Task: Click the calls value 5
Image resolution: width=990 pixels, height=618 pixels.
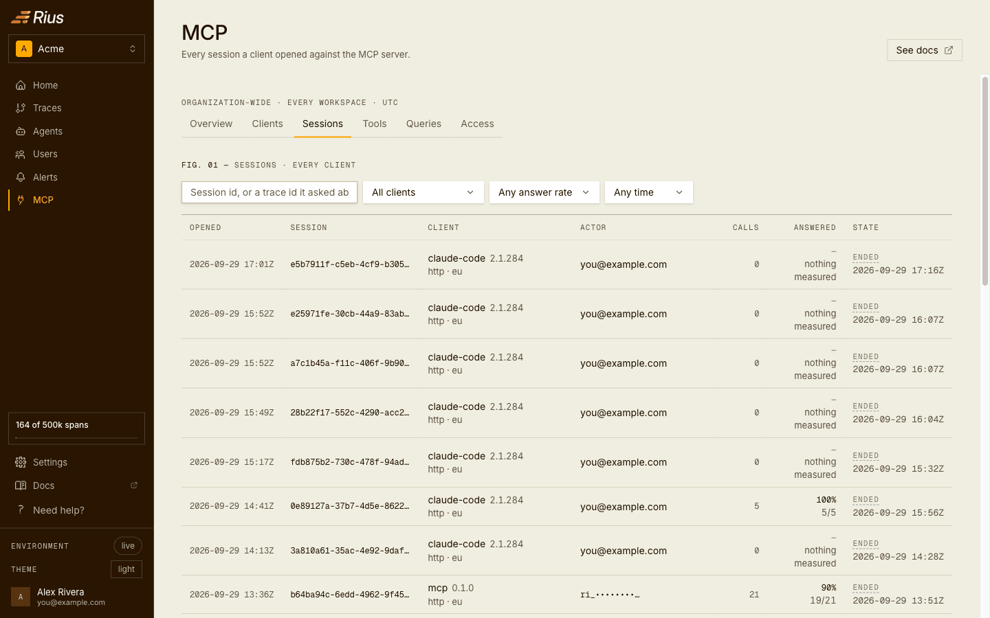Action: [757, 506]
